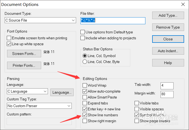
Task: Open the Document Type dropdown
Action: 73,20
